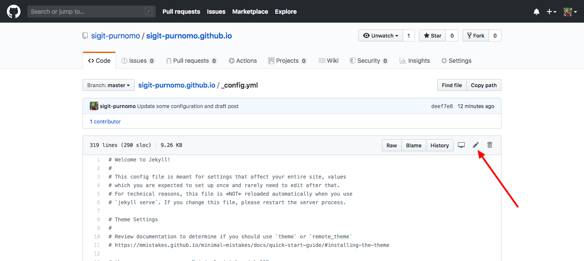Switch to the Projects tab
Screen dimensions: 584x261
287,61
